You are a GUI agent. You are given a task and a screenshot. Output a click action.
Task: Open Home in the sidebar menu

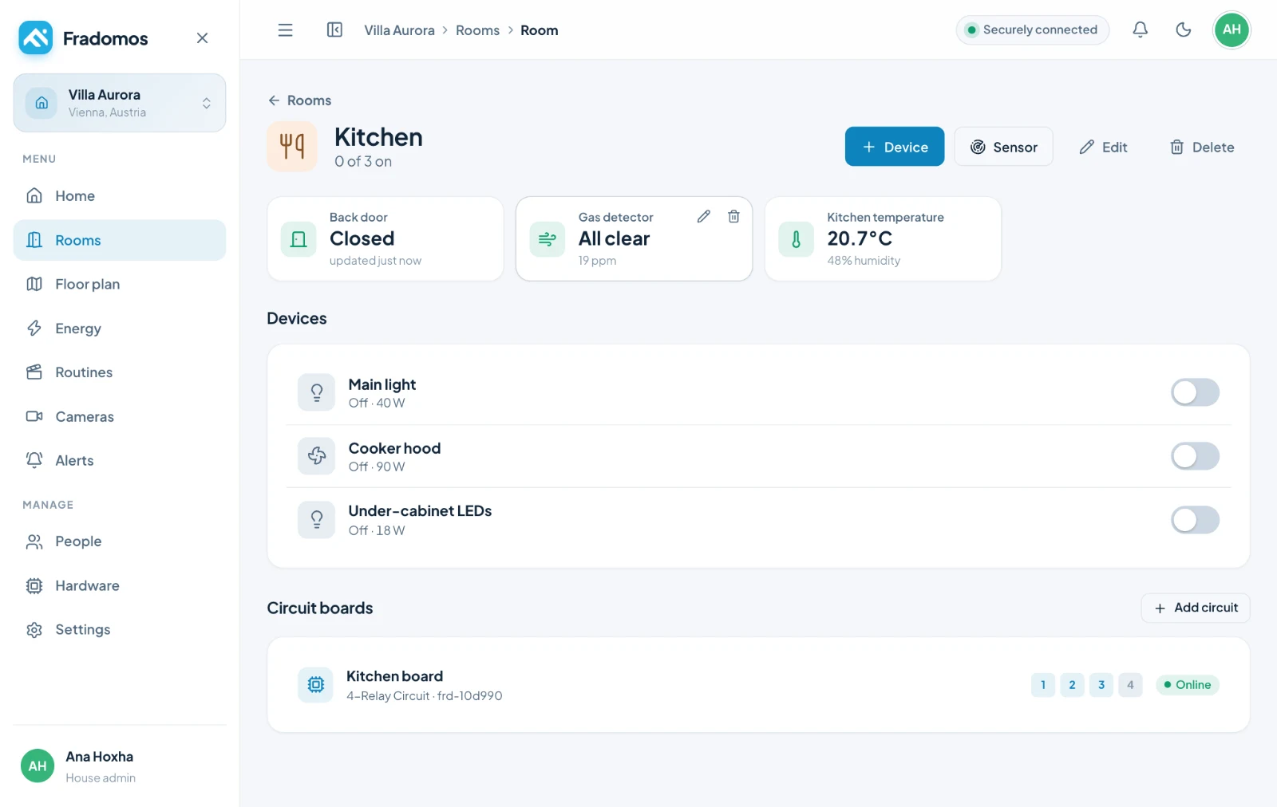coord(120,196)
